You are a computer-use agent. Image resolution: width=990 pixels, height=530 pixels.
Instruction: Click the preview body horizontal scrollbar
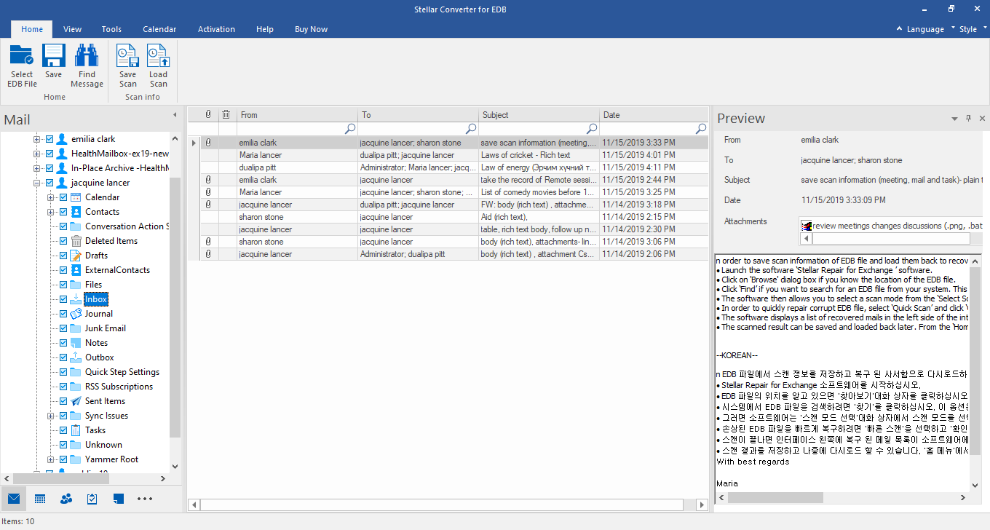775,497
